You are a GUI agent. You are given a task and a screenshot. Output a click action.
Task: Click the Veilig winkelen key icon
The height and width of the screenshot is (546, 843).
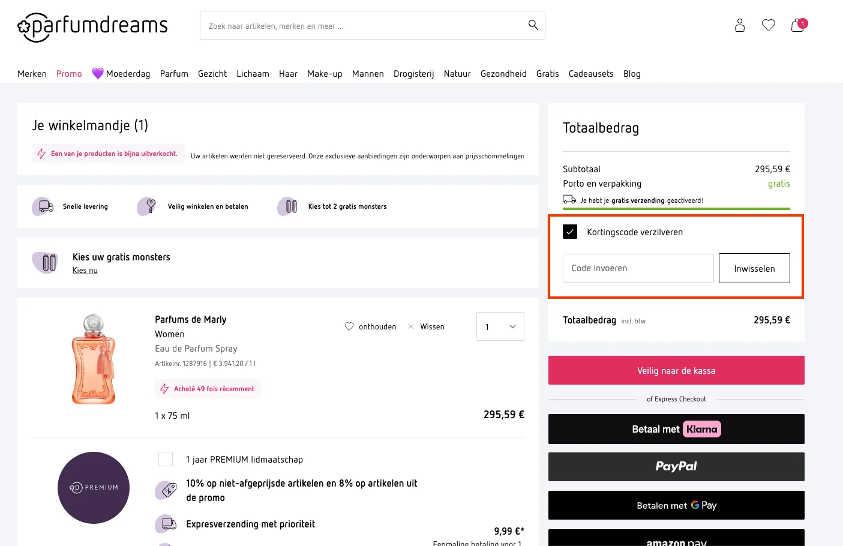147,206
